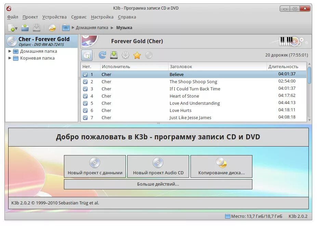Click duration 04:44:13 cell
This screenshot has height=226, width=317.
[287, 103]
